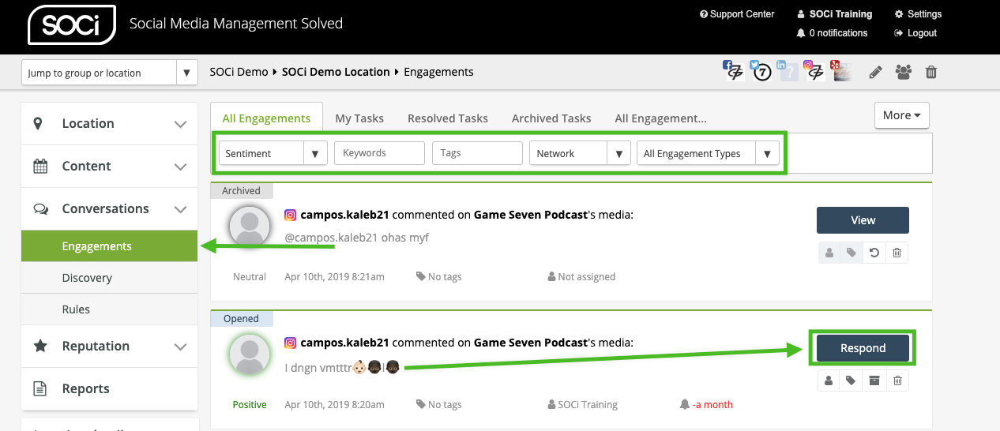
Task: Open the Facebook account icon in the header
Action: pos(734,71)
